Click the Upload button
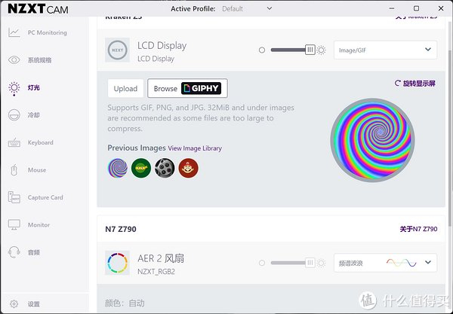The width and height of the screenshot is (453, 314). point(125,88)
